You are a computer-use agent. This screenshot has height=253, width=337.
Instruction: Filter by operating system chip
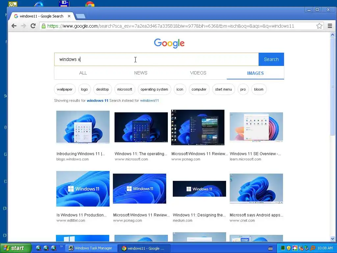[x=154, y=89]
